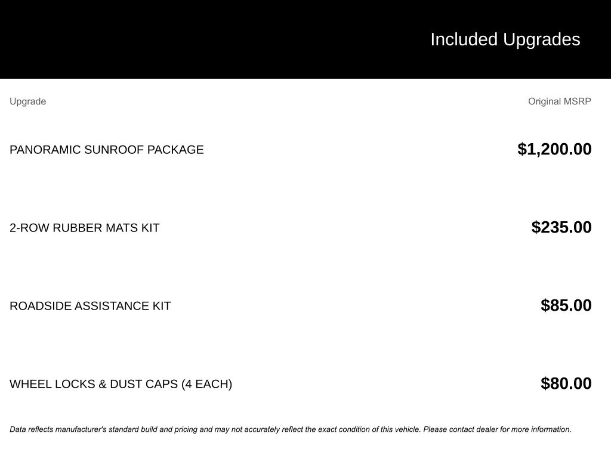
Task: Select the Wheel Locks & Dust Caps name
Action: pyautogui.click(x=121, y=384)
